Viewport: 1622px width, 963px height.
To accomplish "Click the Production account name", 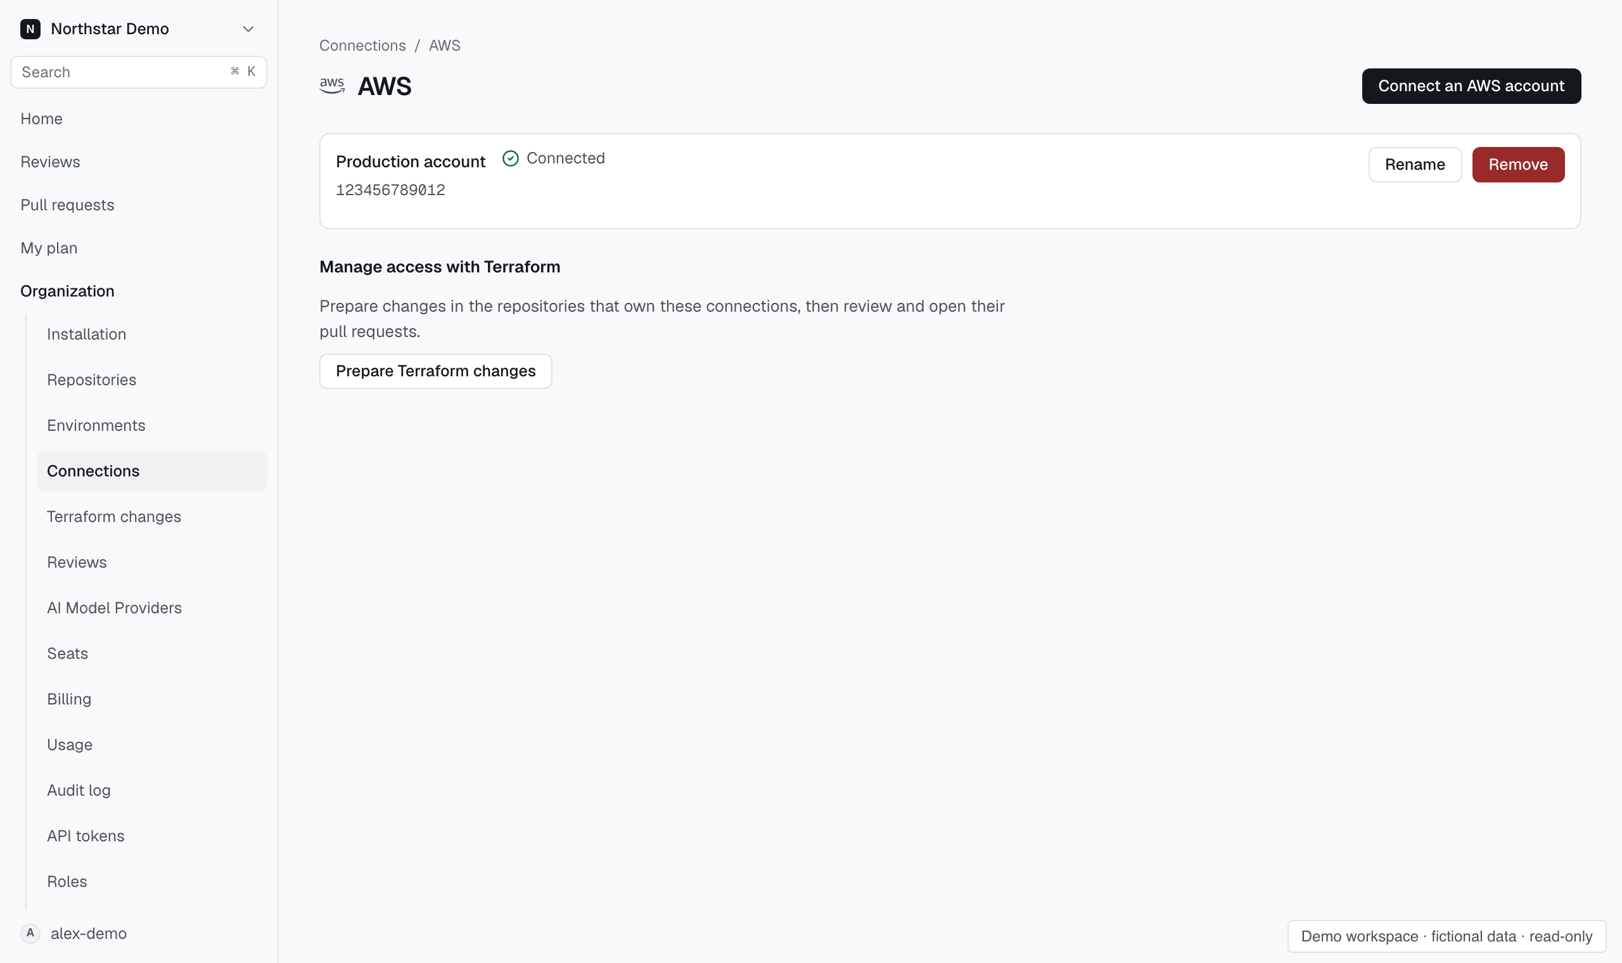I will click(x=411, y=162).
